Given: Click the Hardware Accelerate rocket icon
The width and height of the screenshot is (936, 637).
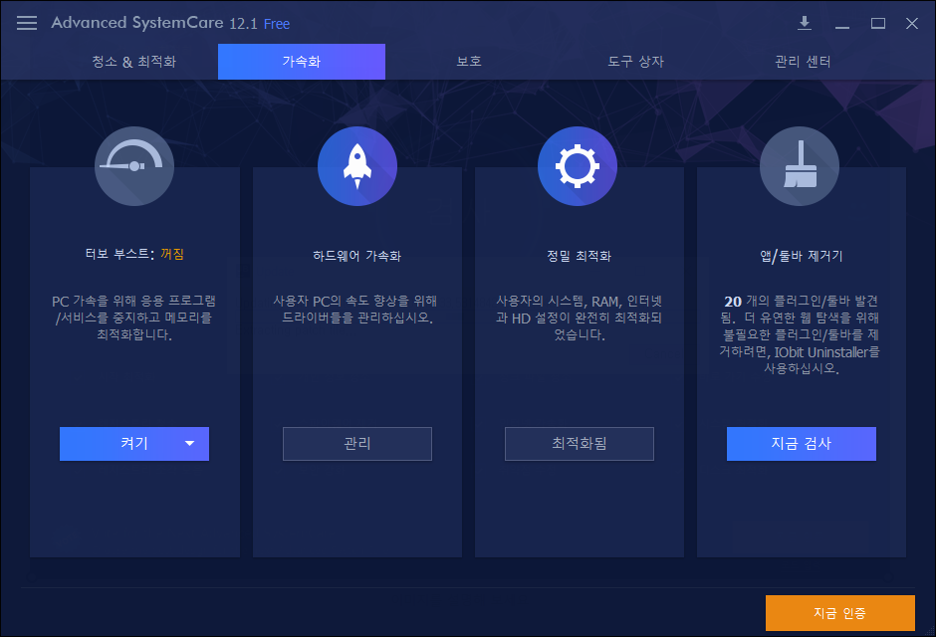Looking at the screenshot, I should [356, 166].
